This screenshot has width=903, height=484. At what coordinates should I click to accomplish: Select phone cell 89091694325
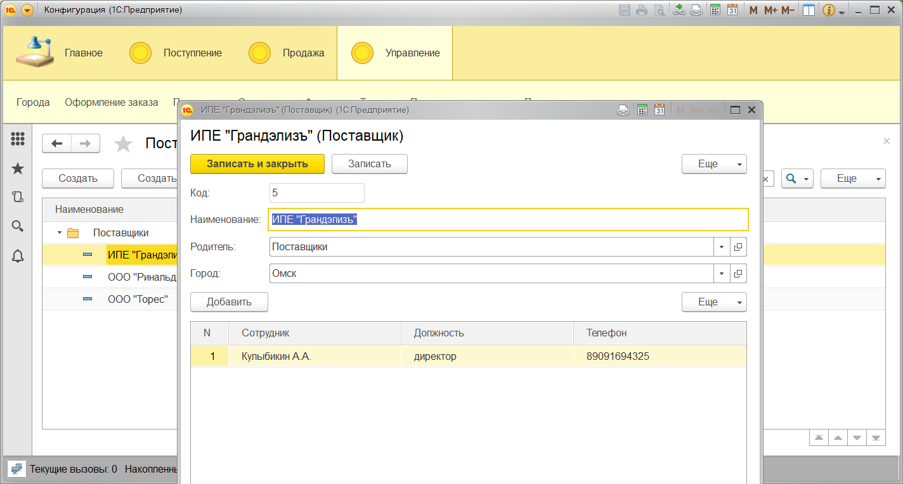(x=659, y=356)
